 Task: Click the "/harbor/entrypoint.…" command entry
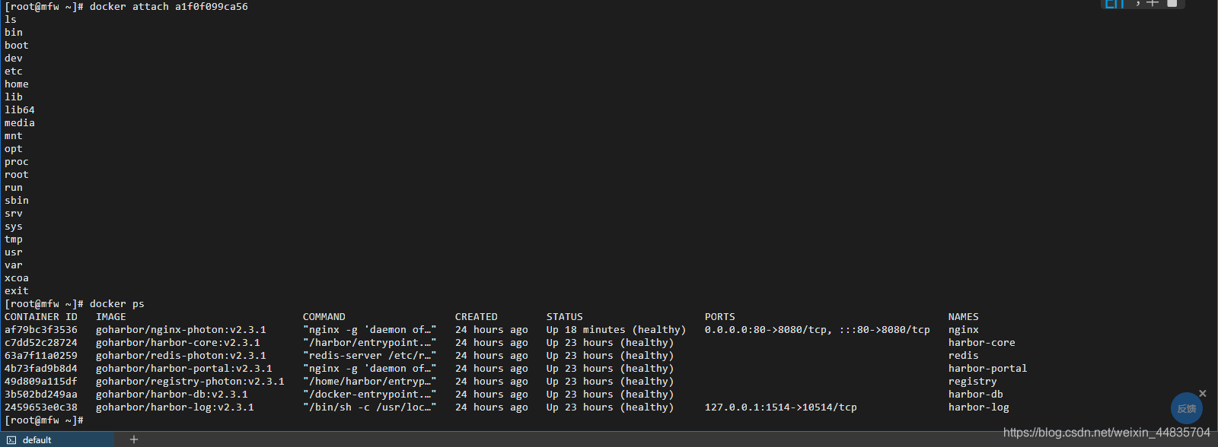click(x=370, y=343)
